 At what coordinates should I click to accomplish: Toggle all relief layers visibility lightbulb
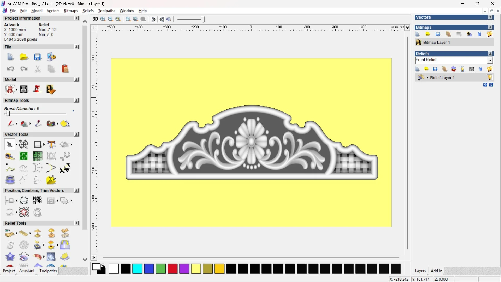(490, 69)
